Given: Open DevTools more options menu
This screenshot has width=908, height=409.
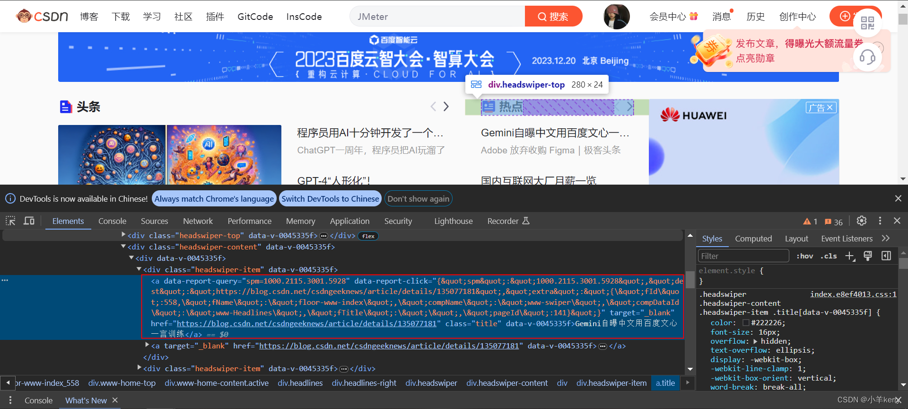Looking at the screenshot, I should [x=880, y=221].
